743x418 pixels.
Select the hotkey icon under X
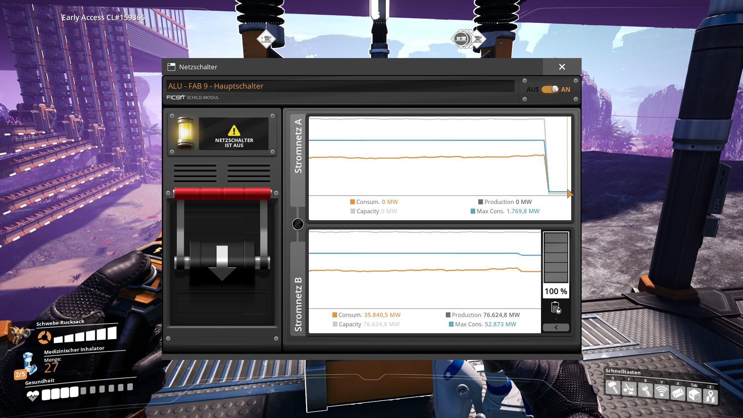coord(678,393)
